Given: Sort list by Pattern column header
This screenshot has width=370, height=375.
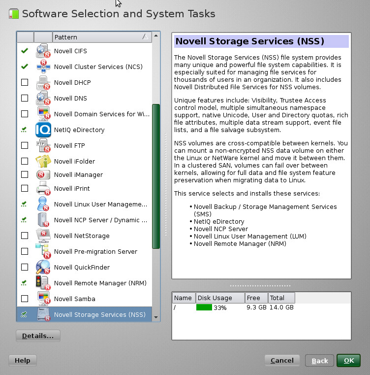Looking at the screenshot, I should (102, 37).
